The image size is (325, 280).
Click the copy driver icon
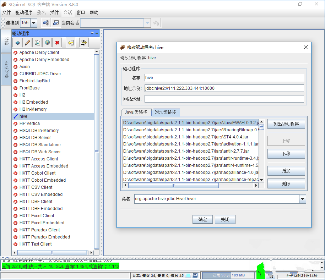tap(37, 43)
